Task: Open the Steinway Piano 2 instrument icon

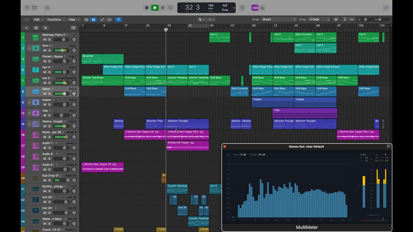Action: 35,37
